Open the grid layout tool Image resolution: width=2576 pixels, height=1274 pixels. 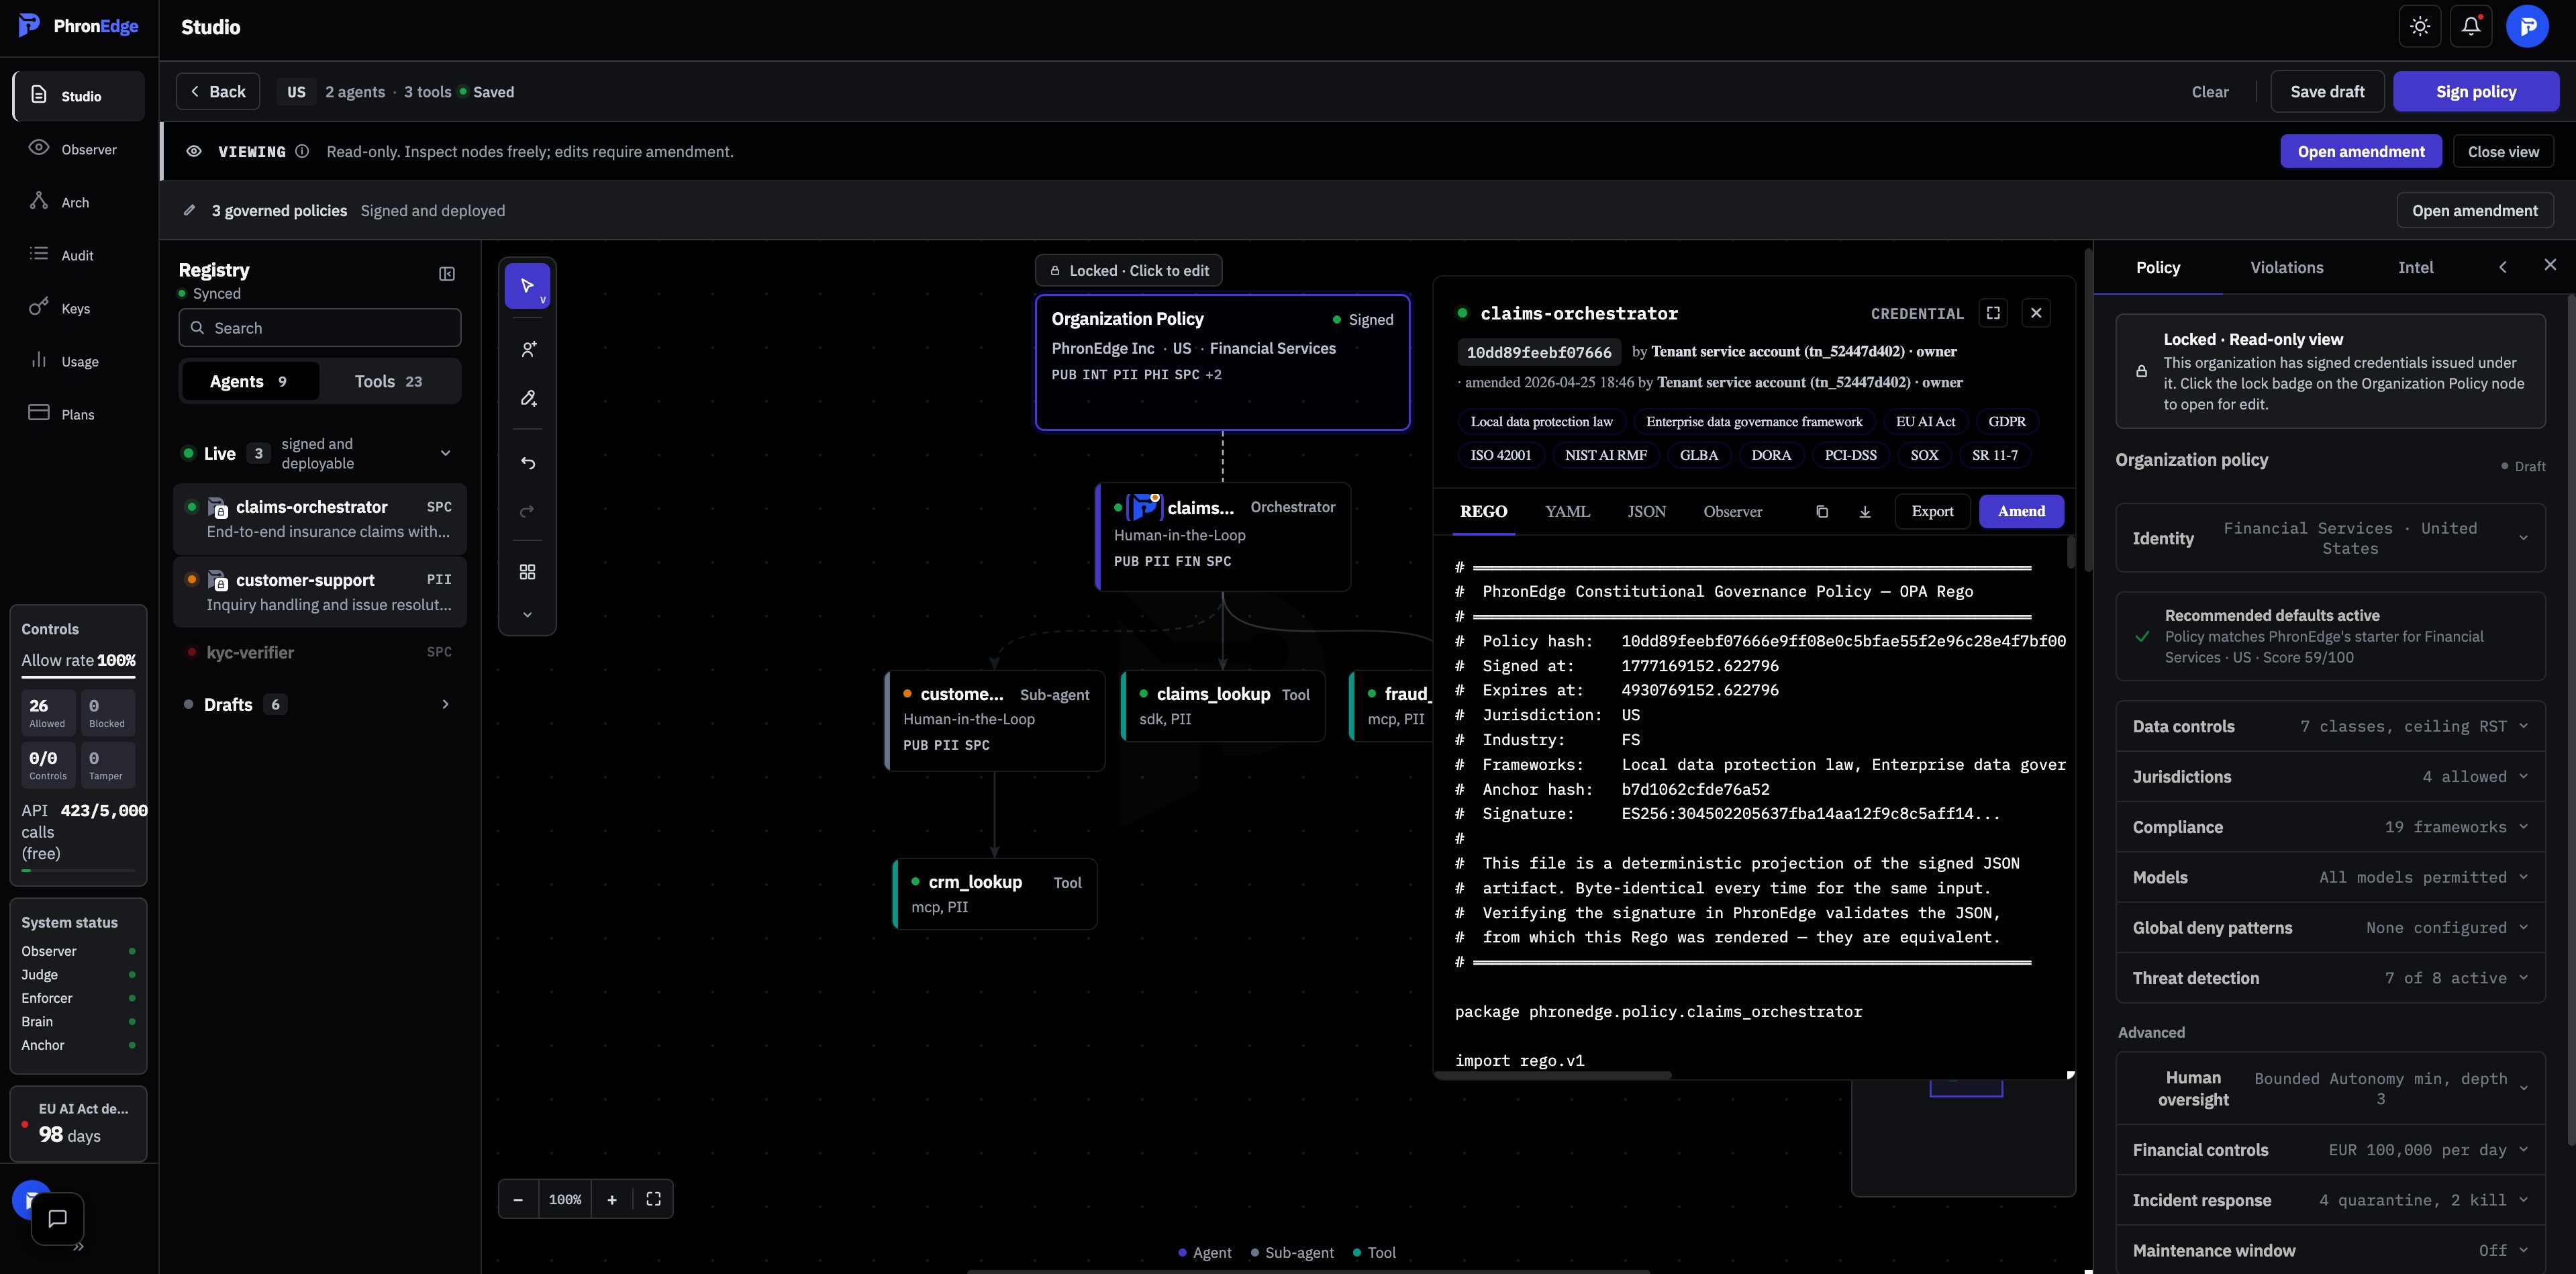coord(528,572)
